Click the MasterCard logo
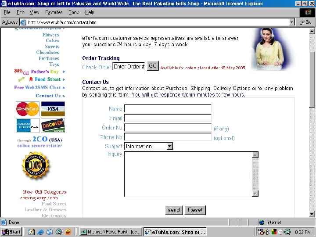This screenshot has width=316, height=237. pyautogui.click(x=28, y=109)
